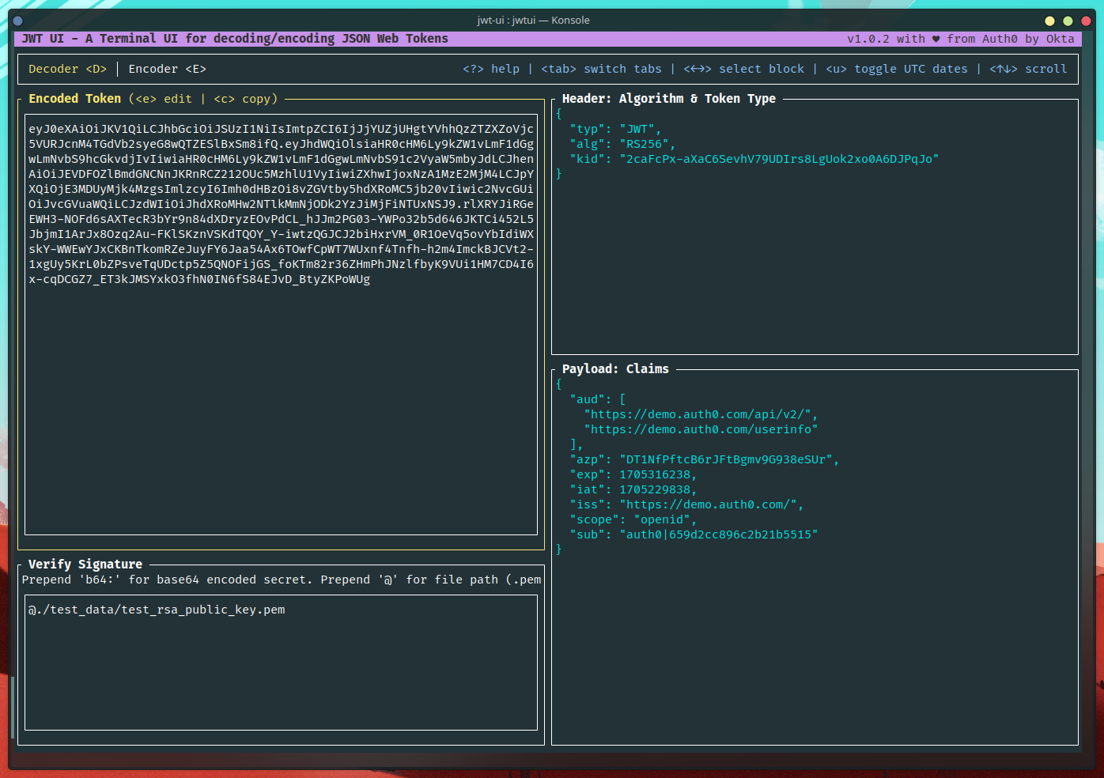The height and width of the screenshot is (778, 1104).
Task: Click the iss value demo.auth0.com
Action: (x=711, y=504)
